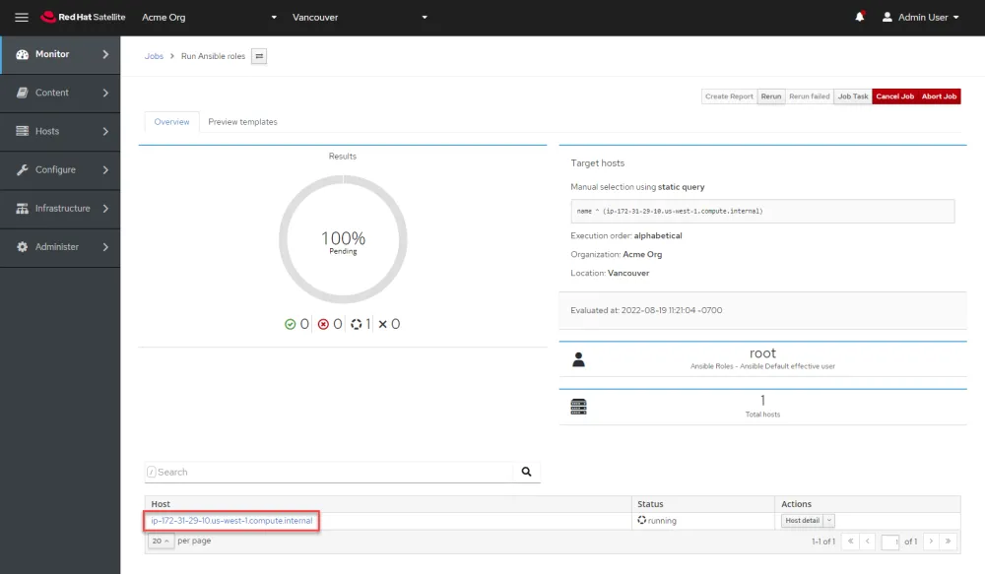Go to the next results page
Image resolution: width=985 pixels, height=574 pixels.
pyautogui.click(x=930, y=542)
